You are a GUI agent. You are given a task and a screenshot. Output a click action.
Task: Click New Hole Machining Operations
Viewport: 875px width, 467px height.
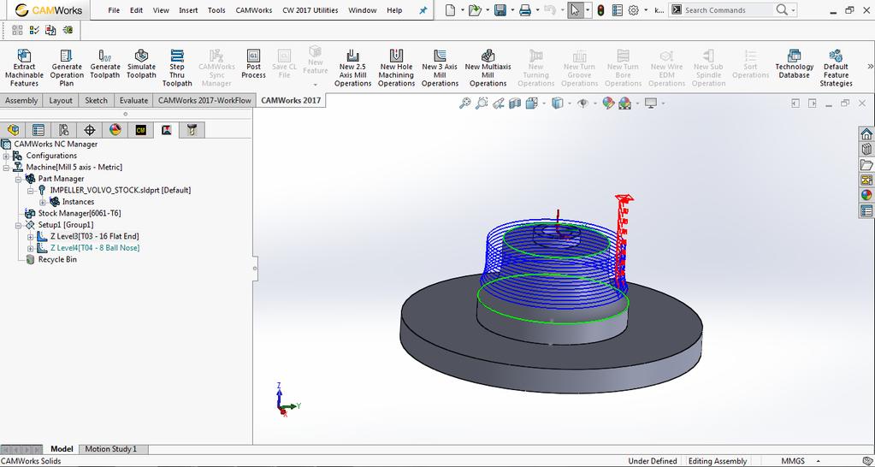coord(396,68)
